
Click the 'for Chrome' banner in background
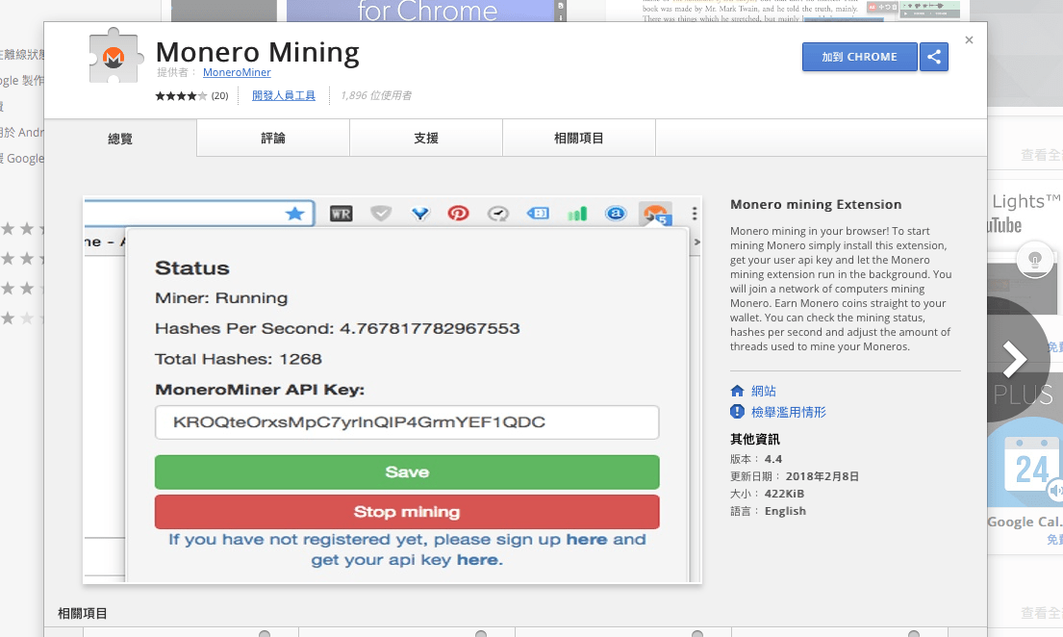pos(428,11)
